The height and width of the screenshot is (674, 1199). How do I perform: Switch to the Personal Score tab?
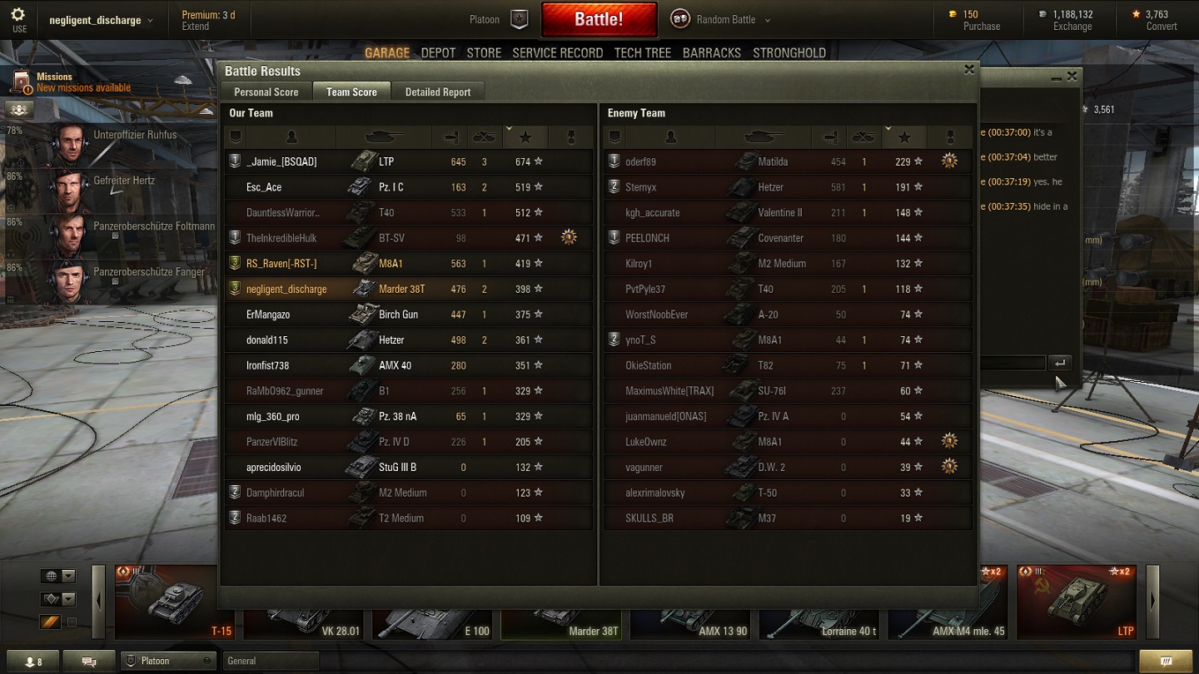pyautogui.click(x=266, y=92)
